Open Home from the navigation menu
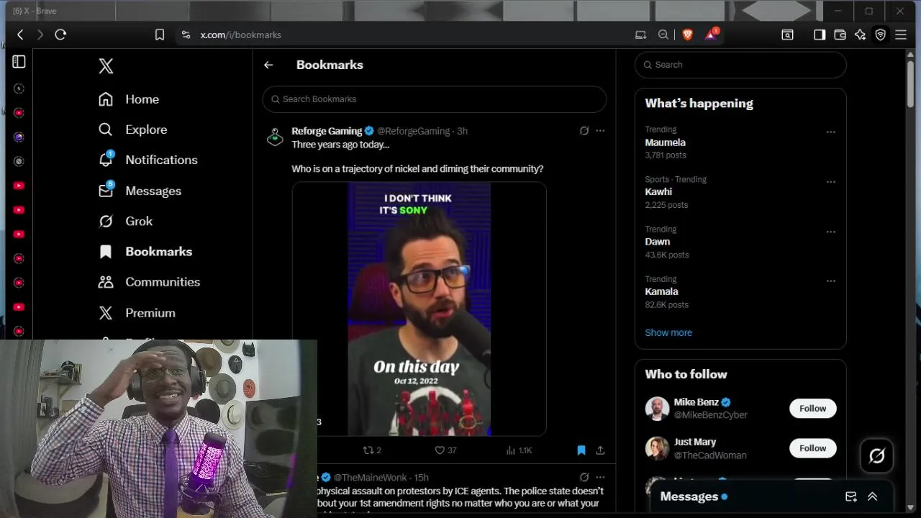The width and height of the screenshot is (921, 518). click(x=129, y=99)
